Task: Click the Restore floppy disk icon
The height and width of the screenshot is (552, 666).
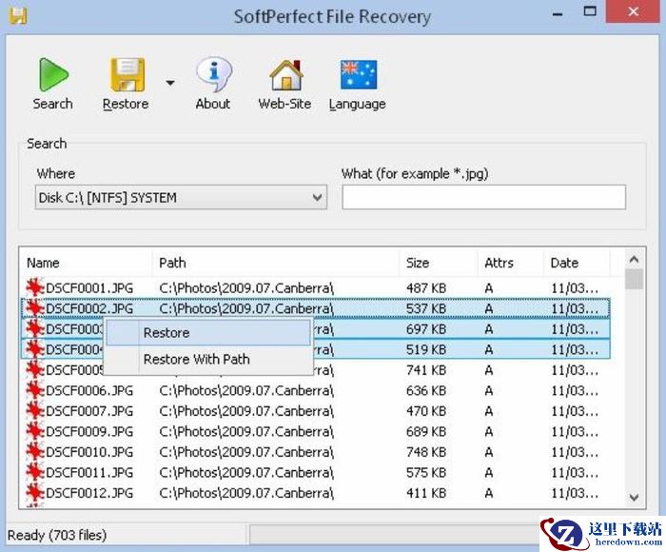Action: click(x=127, y=75)
